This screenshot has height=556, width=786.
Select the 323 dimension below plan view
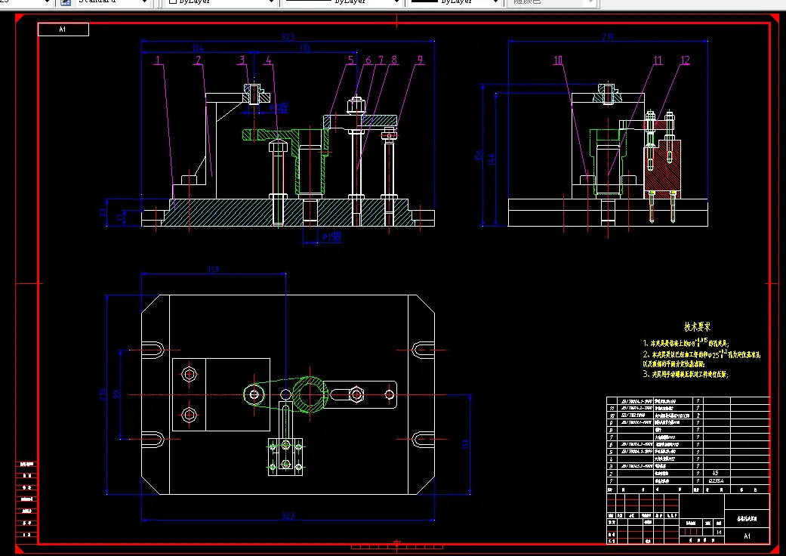click(288, 515)
